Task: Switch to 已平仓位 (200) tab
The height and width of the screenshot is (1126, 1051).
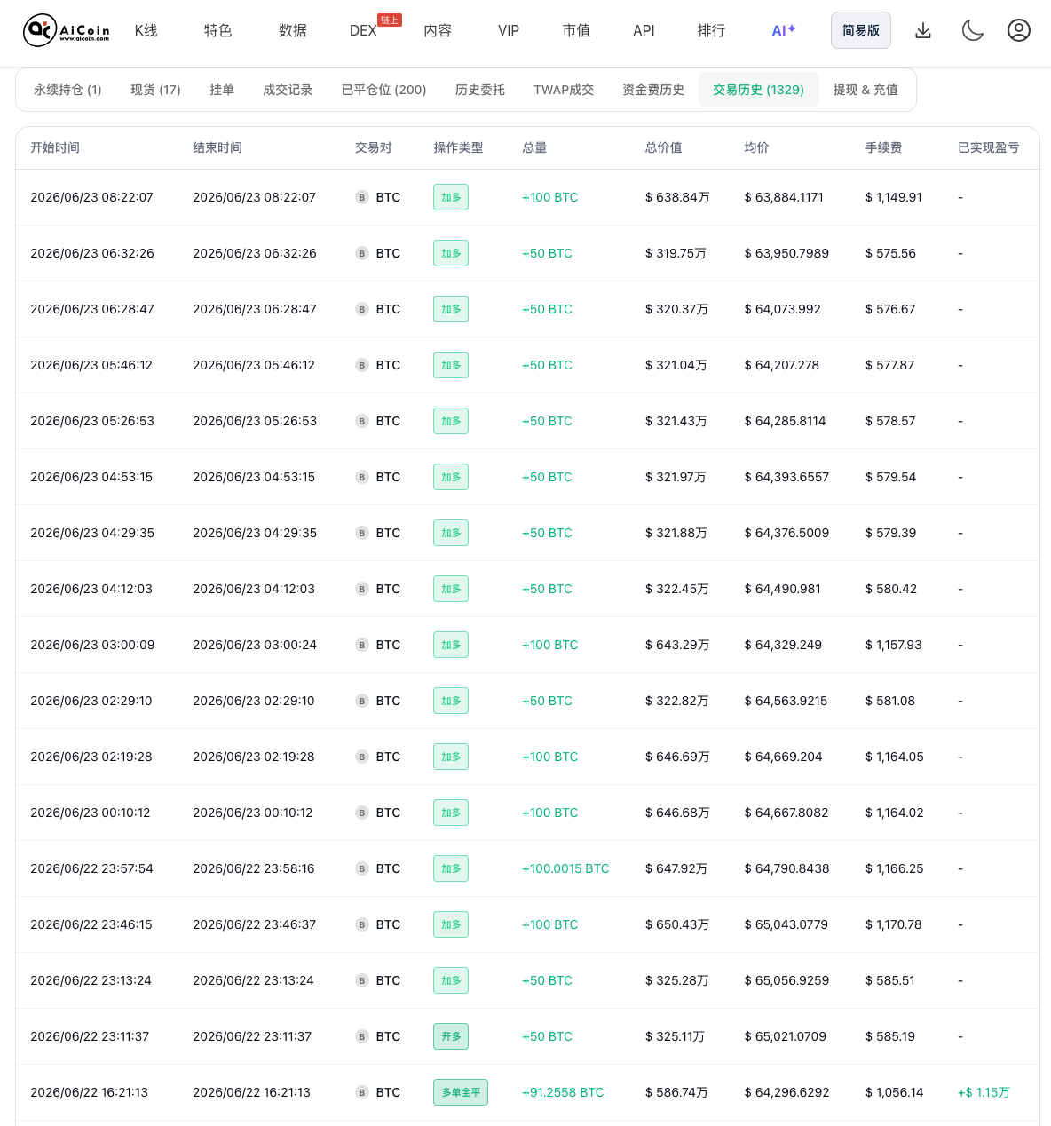Action: (x=383, y=90)
